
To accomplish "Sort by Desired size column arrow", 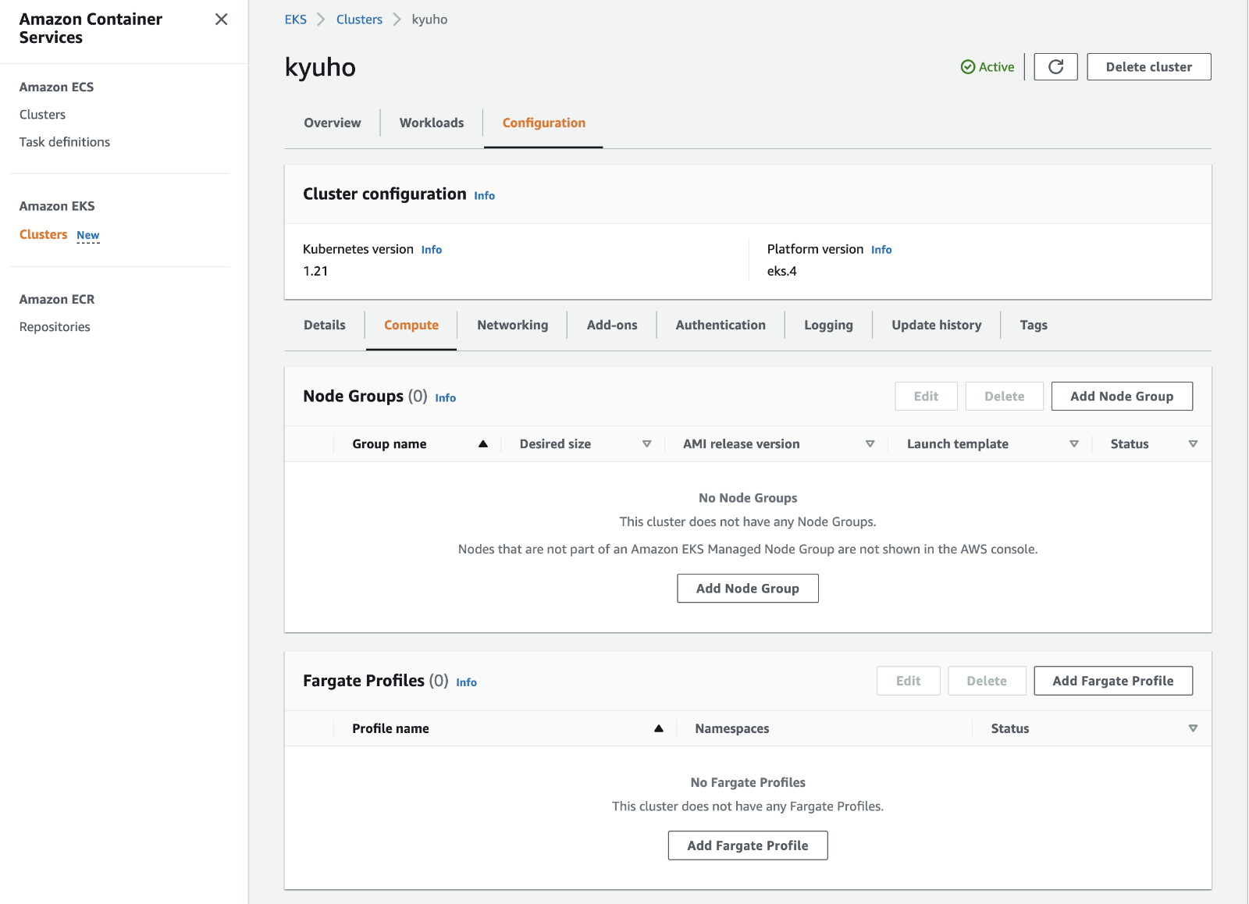I will coord(646,444).
